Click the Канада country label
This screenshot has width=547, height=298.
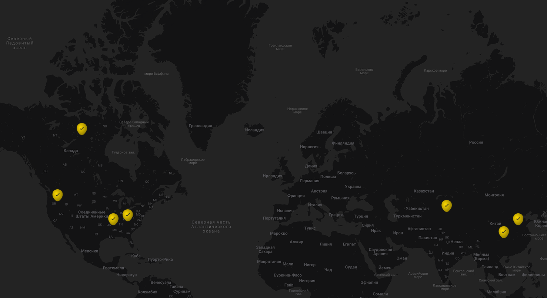click(71, 150)
